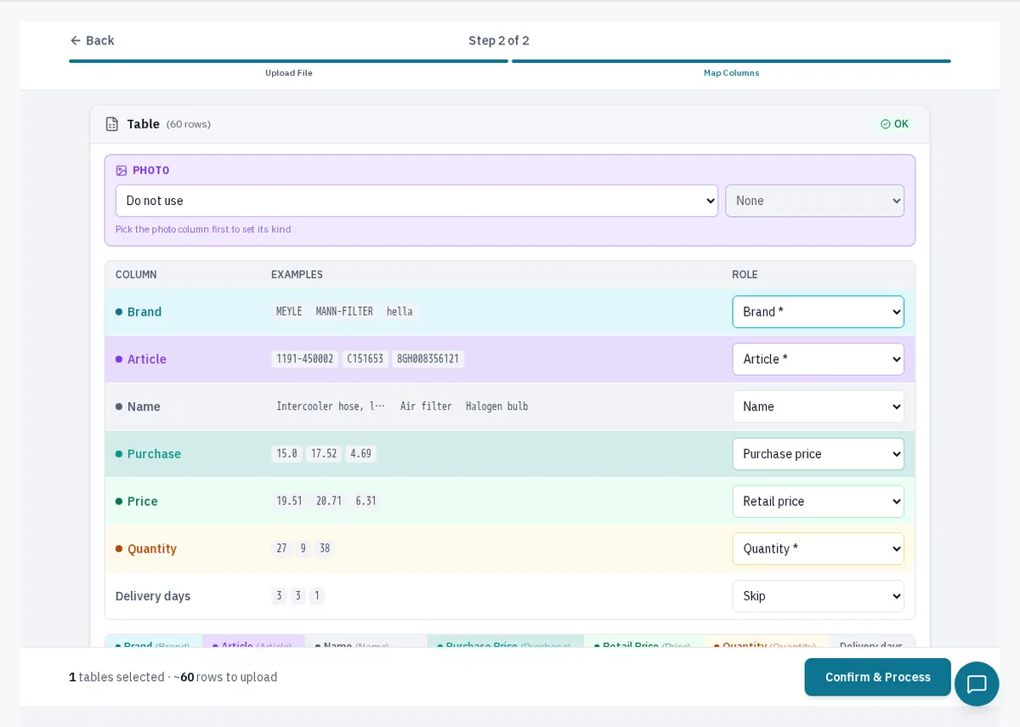Click the MEYLE example chip
This screenshot has height=727, width=1020.
pos(289,312)
